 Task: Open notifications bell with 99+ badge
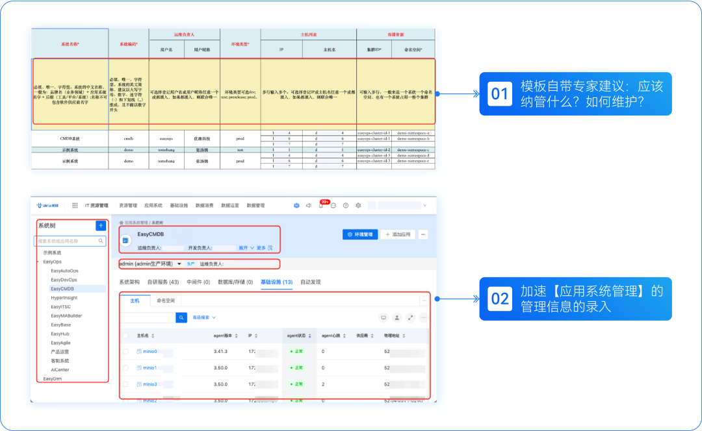[x=322, y=204]
